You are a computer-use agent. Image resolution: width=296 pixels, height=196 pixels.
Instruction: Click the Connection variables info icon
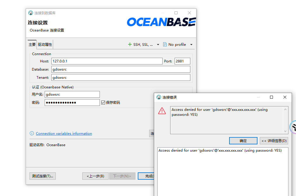pyautogui.click(x=32, y=134)
